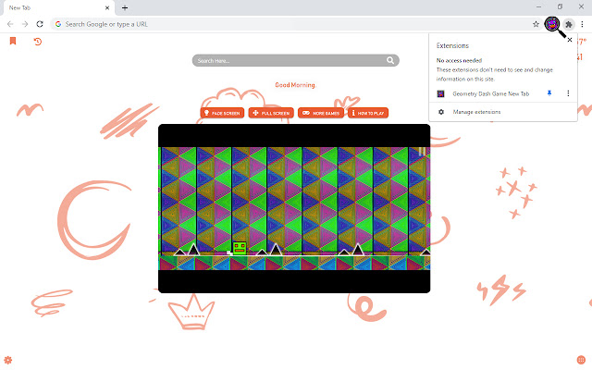This screenshot has height=370, width=592.
Task: Reload the current page
Action: (40, 24)
